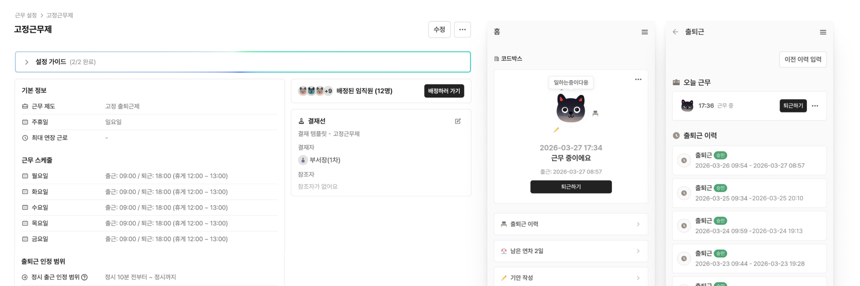Click the 금요일 schedule row
860x286 pixels.
[150, 239]
